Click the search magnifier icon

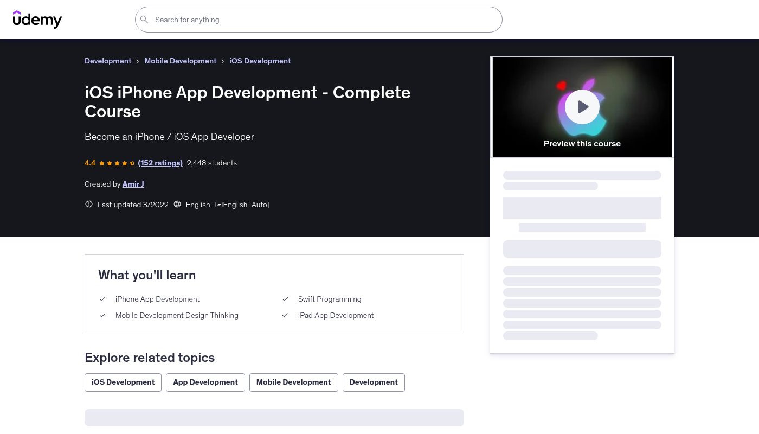tap(144, 20)
